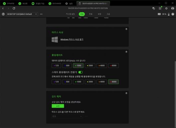Click the RAZER DEATHADDER V4 PRO WHITE EDITION title

click(88, 8)
